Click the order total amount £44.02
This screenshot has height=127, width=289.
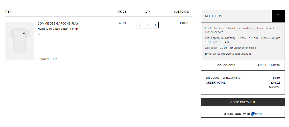click(275, 83)
